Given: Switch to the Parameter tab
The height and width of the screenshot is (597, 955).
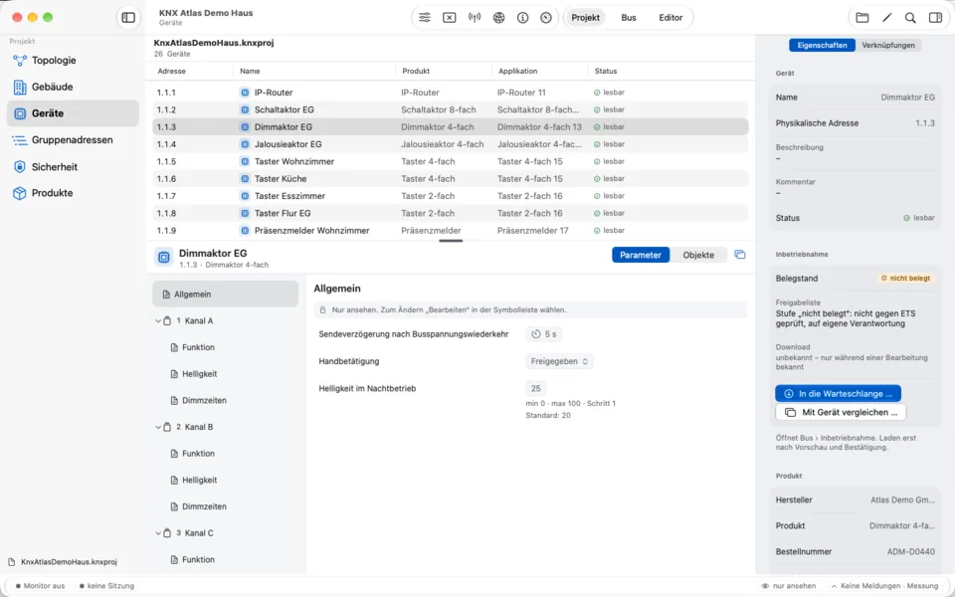Looking at the screenshot, I should pos(641,255).
